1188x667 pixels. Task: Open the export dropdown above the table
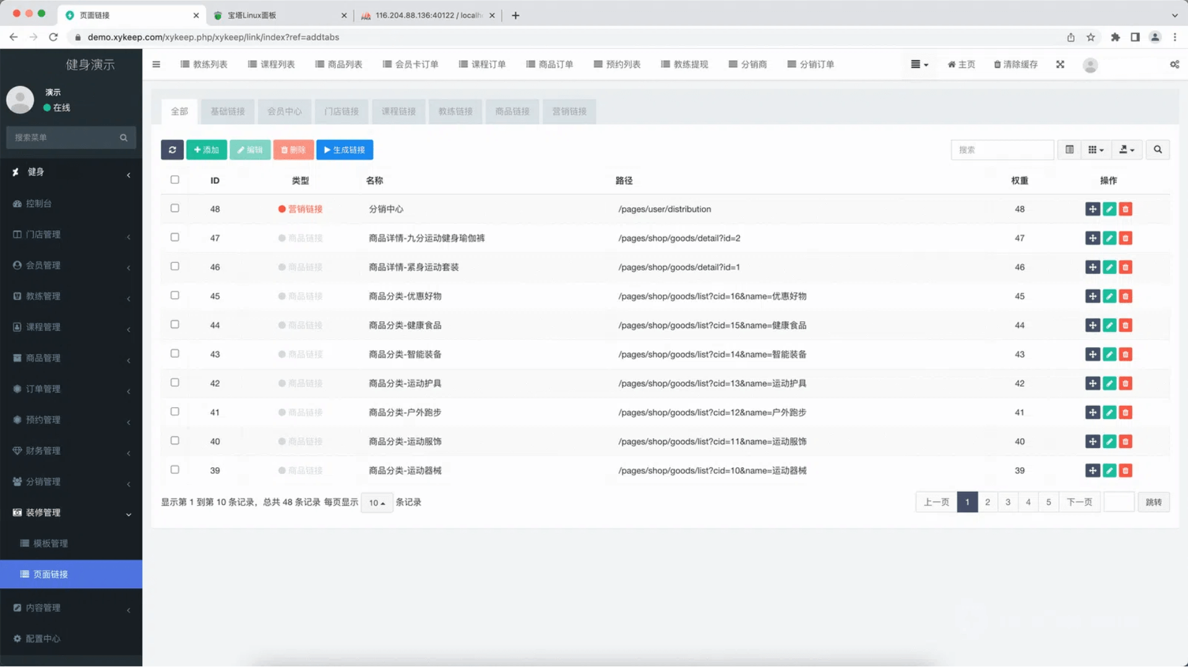(1127, 149)
